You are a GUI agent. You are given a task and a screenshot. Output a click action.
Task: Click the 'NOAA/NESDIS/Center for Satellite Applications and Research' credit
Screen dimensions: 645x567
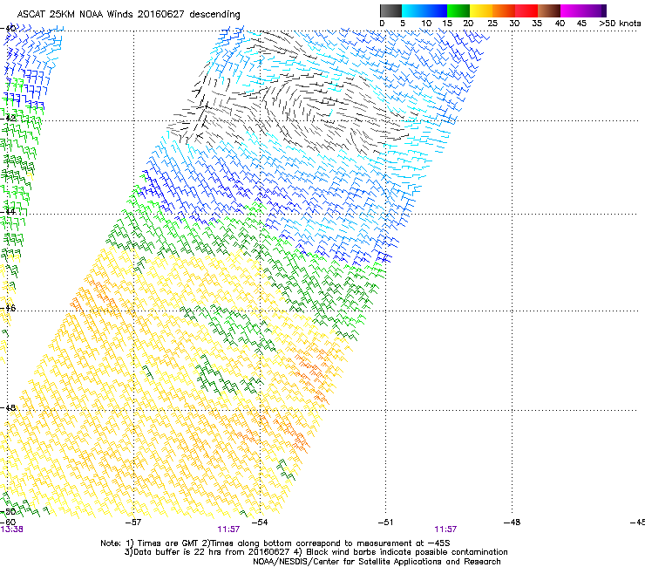pos(377,562)
